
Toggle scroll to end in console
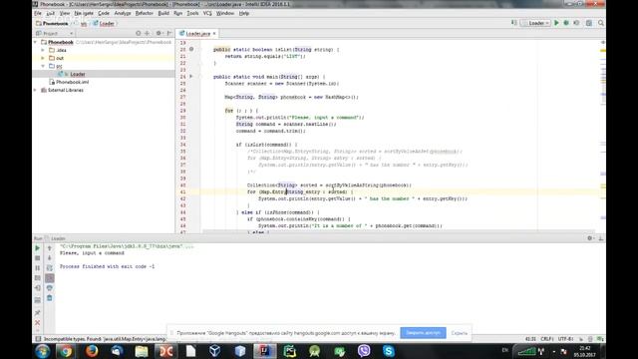click(x=50, y=278)
